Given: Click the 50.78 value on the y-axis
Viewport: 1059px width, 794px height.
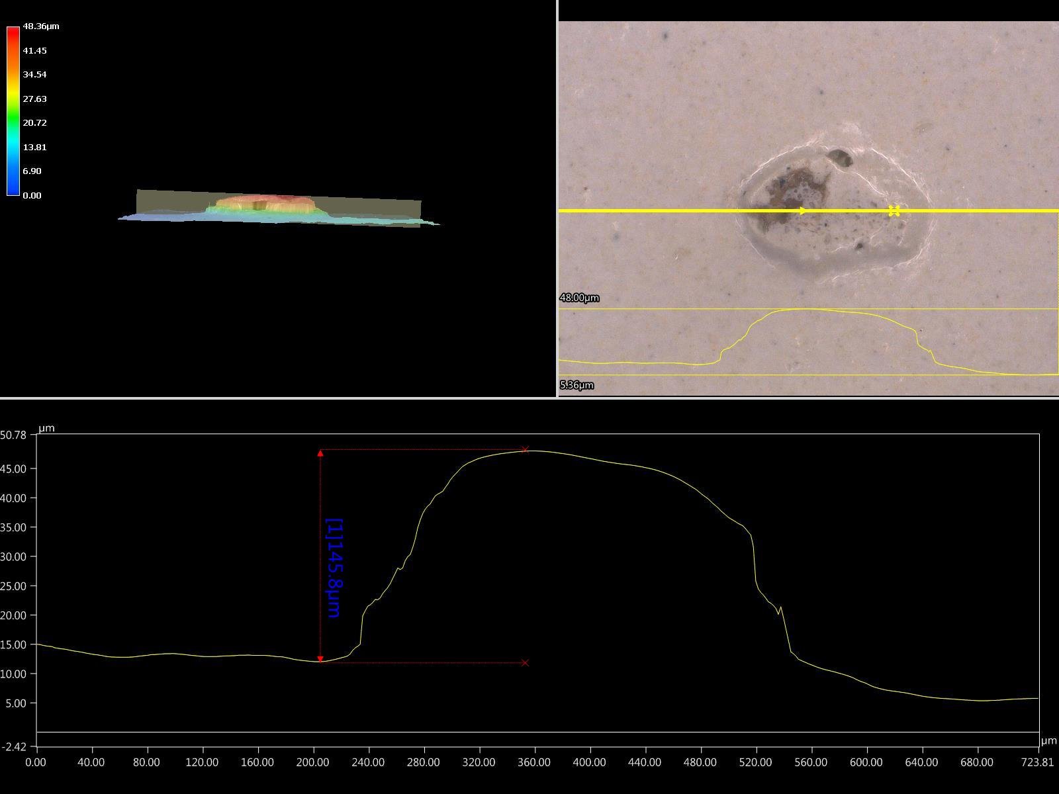Looking at the screenshot, I should coord(15,435).
